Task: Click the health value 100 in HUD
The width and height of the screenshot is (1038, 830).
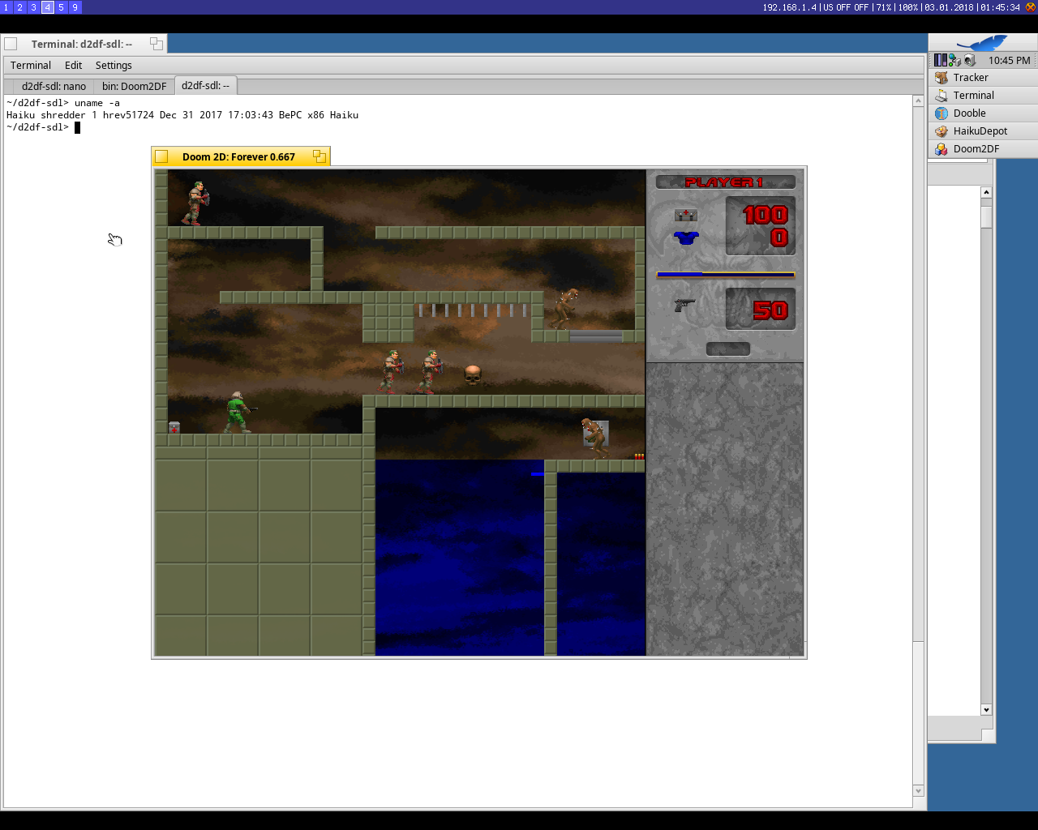Action: point(765,215)
